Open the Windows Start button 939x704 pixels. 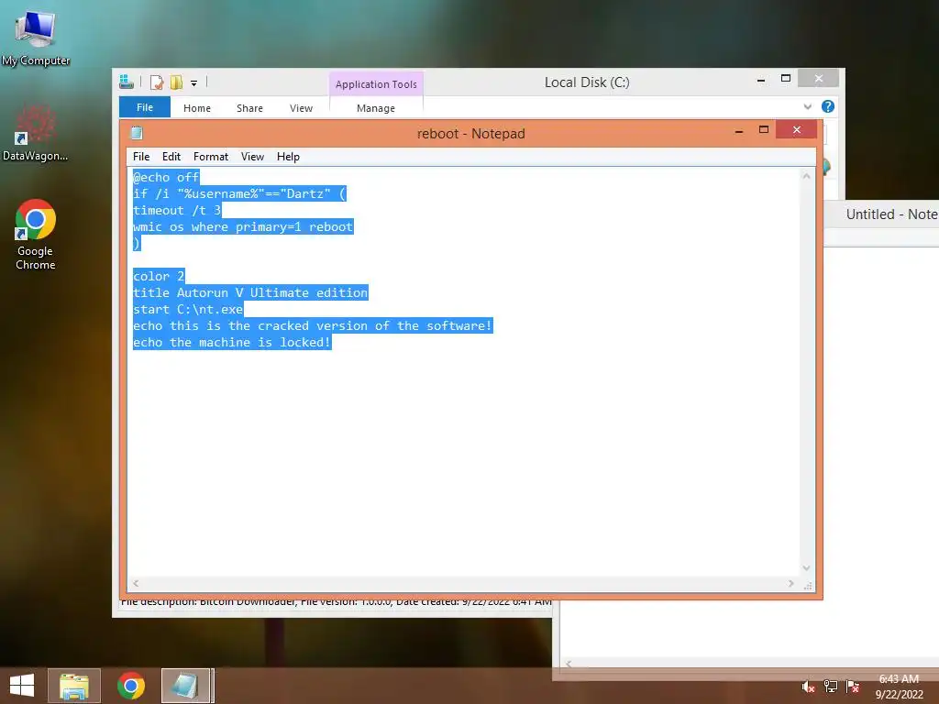tap(22, 686)
